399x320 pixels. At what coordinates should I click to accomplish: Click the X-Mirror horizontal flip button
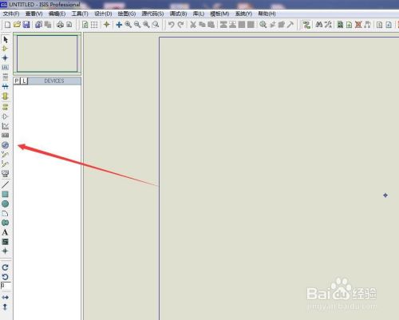tap(5, 297)
